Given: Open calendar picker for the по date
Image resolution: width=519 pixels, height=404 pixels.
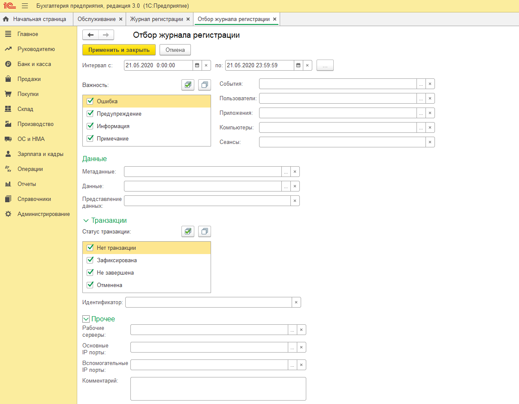Looking at the screenshot, I should (x=299, y=66).
